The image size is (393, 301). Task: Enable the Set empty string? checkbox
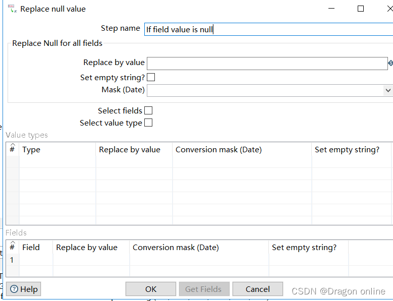click(x=151, y=77)
